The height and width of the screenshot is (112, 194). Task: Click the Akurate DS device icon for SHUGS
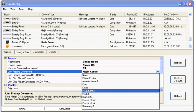[x=7, y=19]
